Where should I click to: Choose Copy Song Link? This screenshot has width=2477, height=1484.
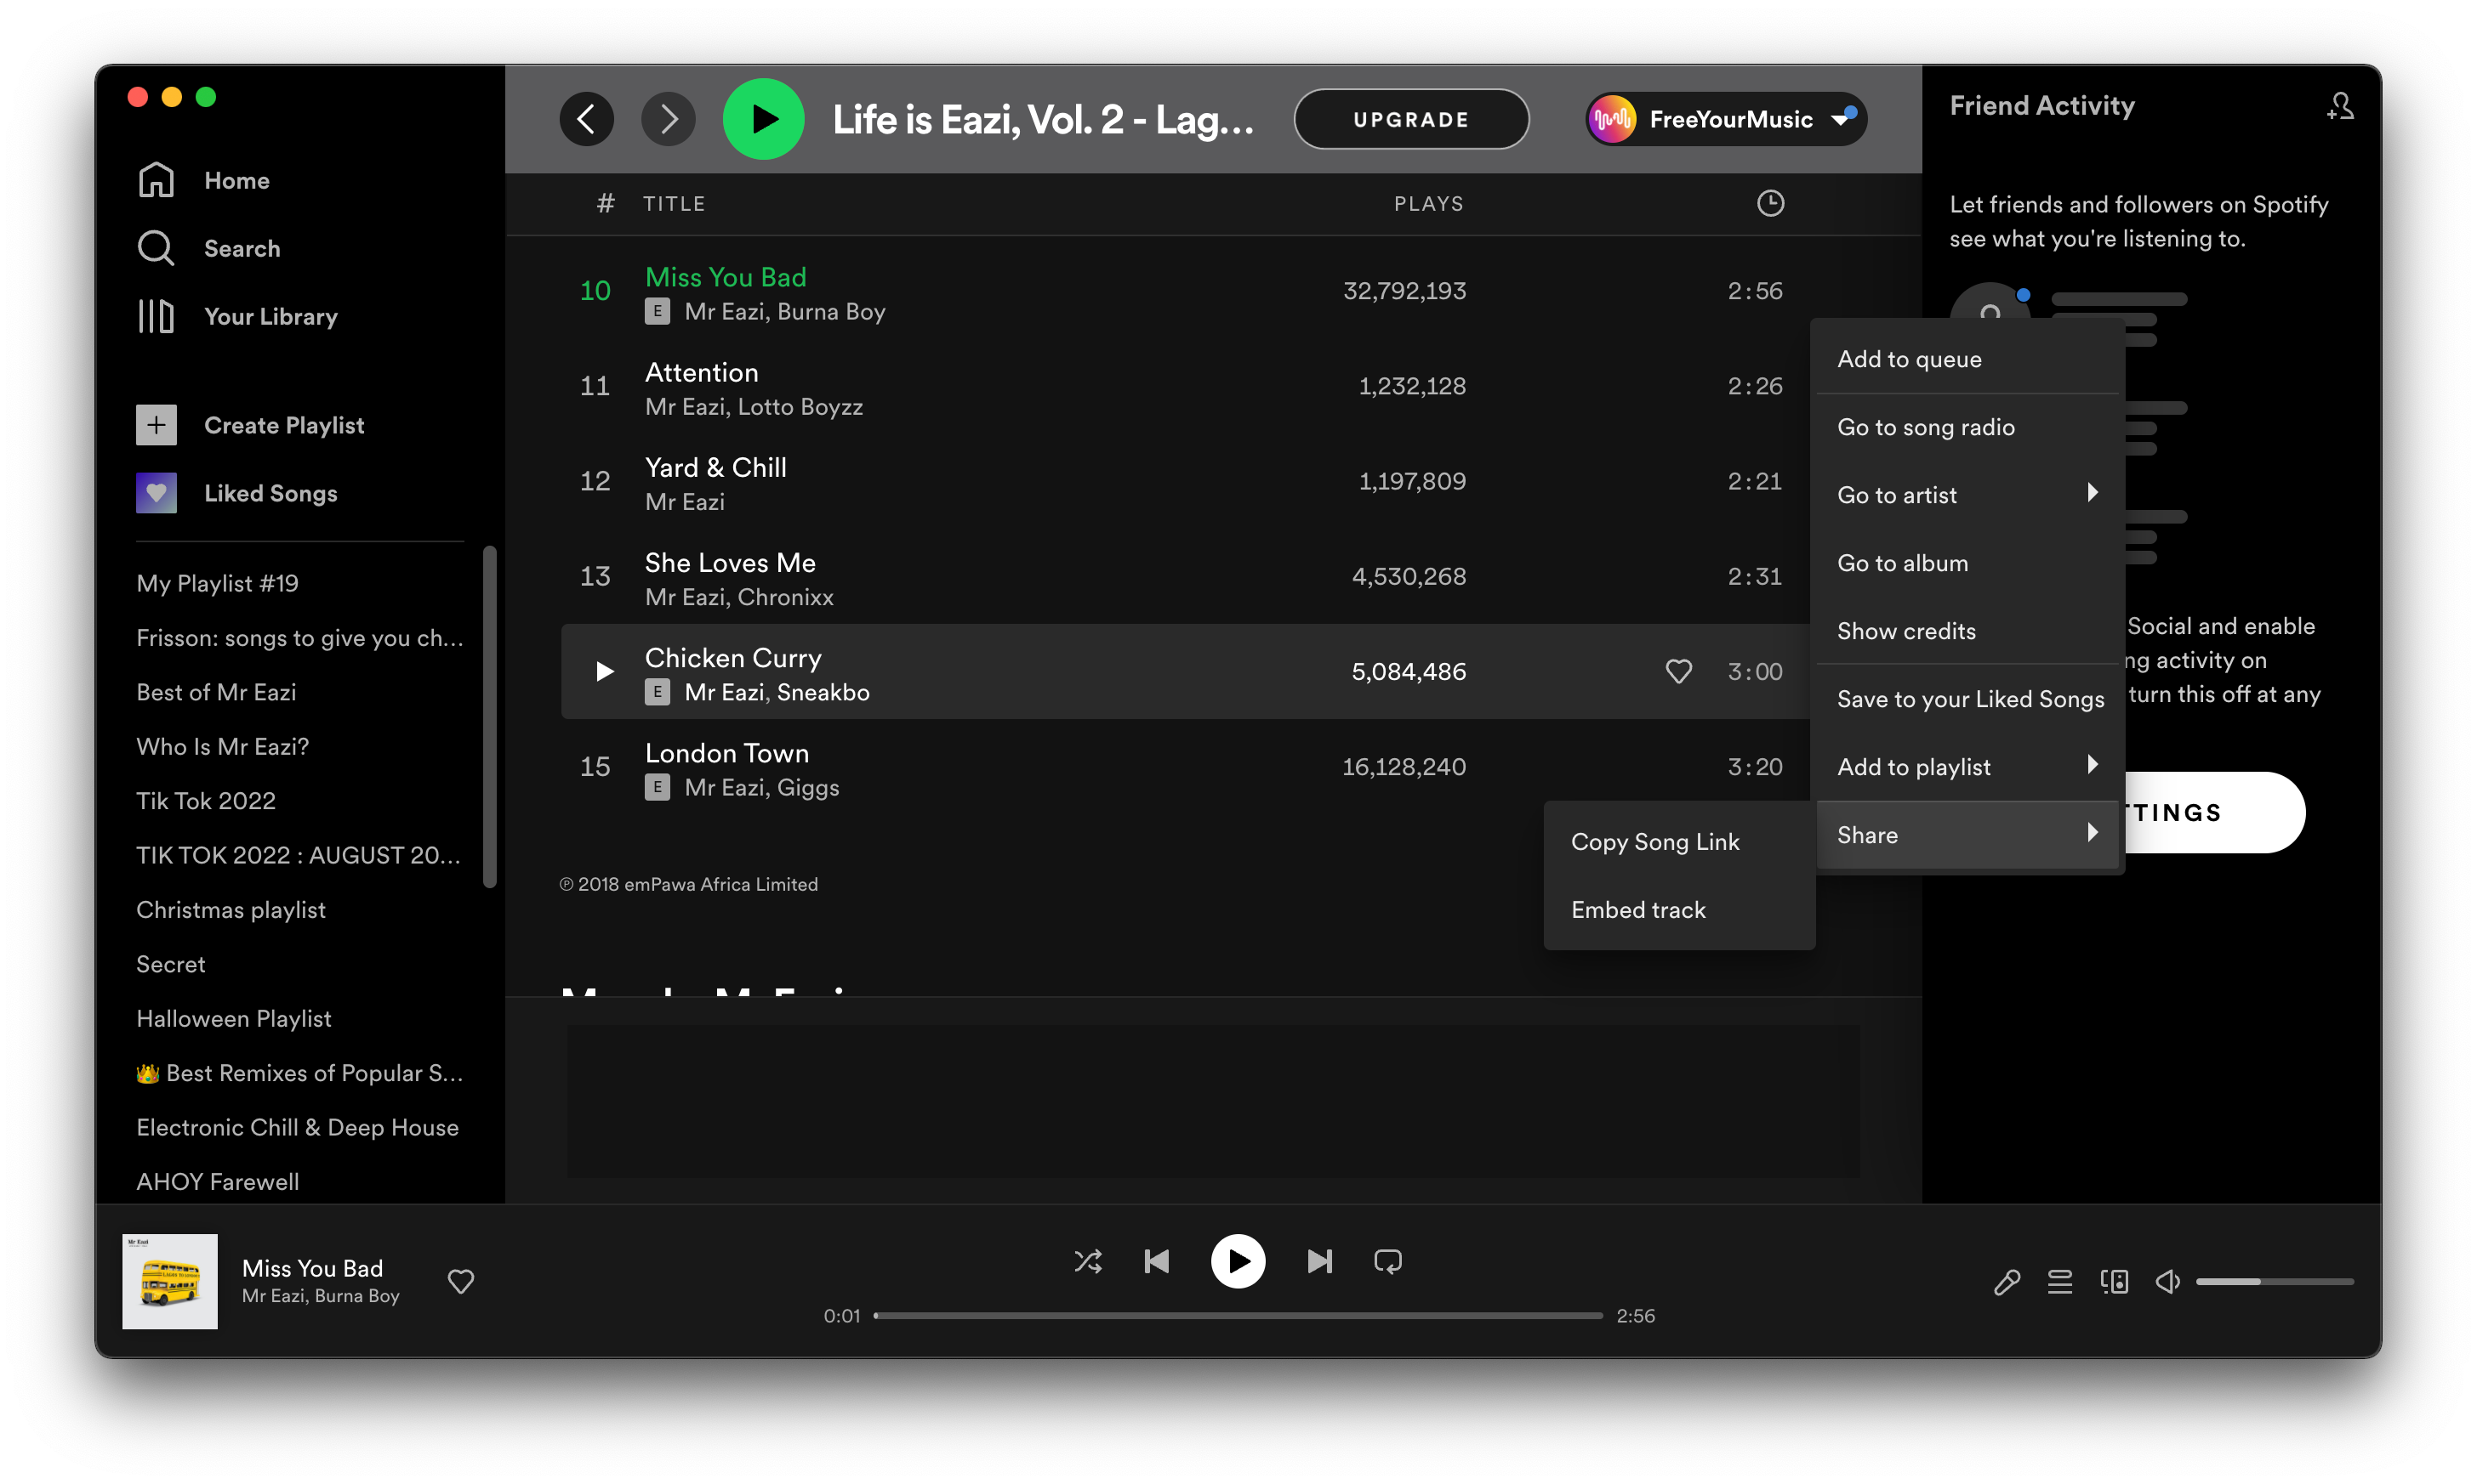tap(1678, 841)
